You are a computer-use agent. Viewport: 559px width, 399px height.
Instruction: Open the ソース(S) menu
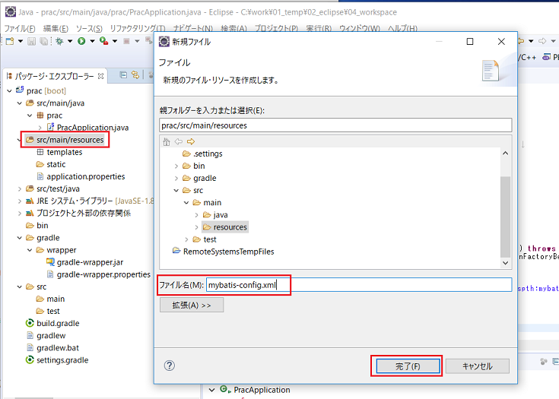pyautogui.click(x=89, y=29)
